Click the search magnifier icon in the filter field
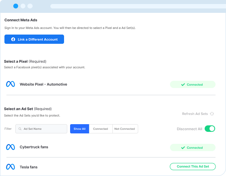 20,129
